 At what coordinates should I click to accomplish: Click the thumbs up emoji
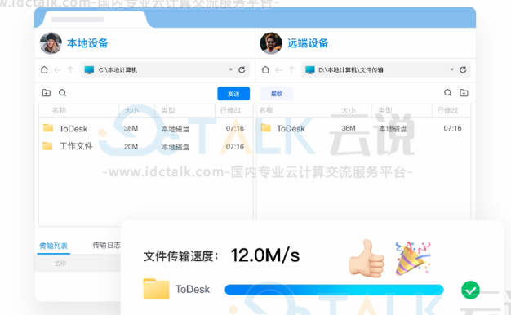click(367, 259)
